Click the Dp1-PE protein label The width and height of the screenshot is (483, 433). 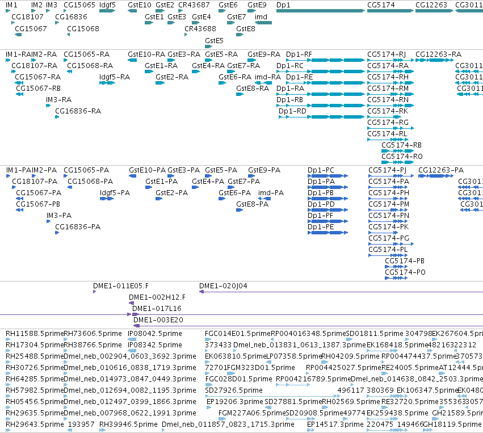click(321, 226)
